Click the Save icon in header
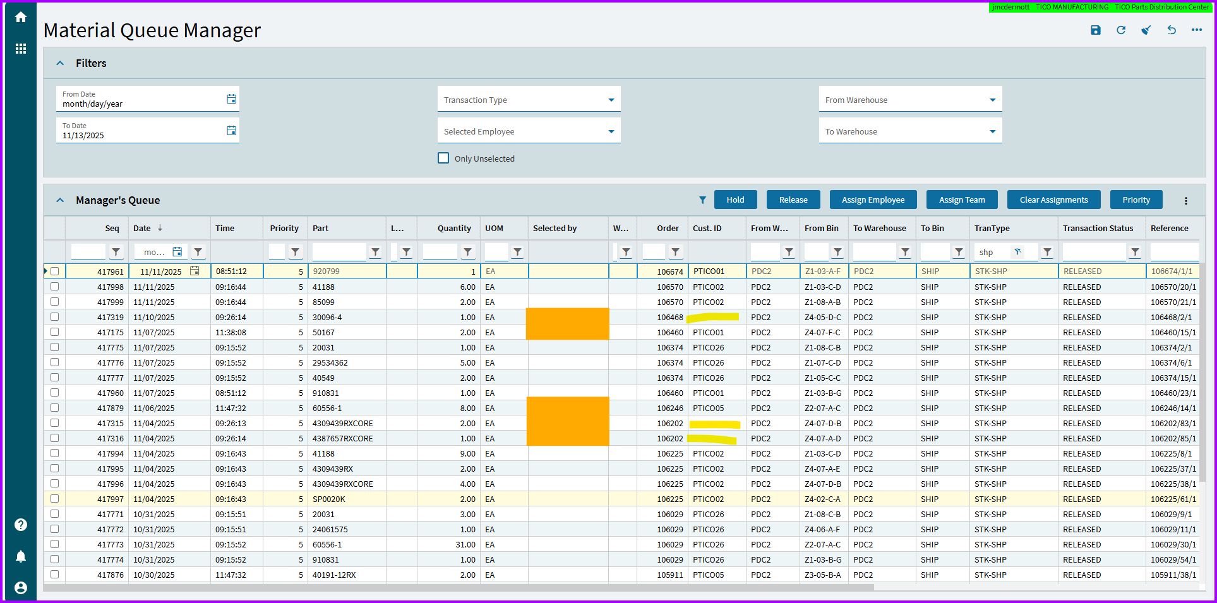This screenshot has width=1217, height=603. (x=1096, y=30)
